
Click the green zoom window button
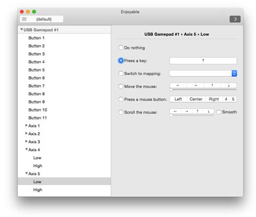click(34, 12)
